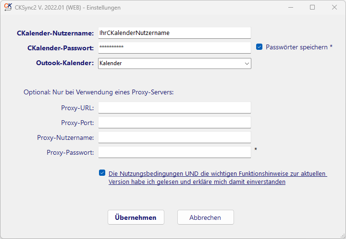This screenshot has width=346, height=239.
Task: Minimize the CKSync2 settings window
Action: (x=290, y=7)
